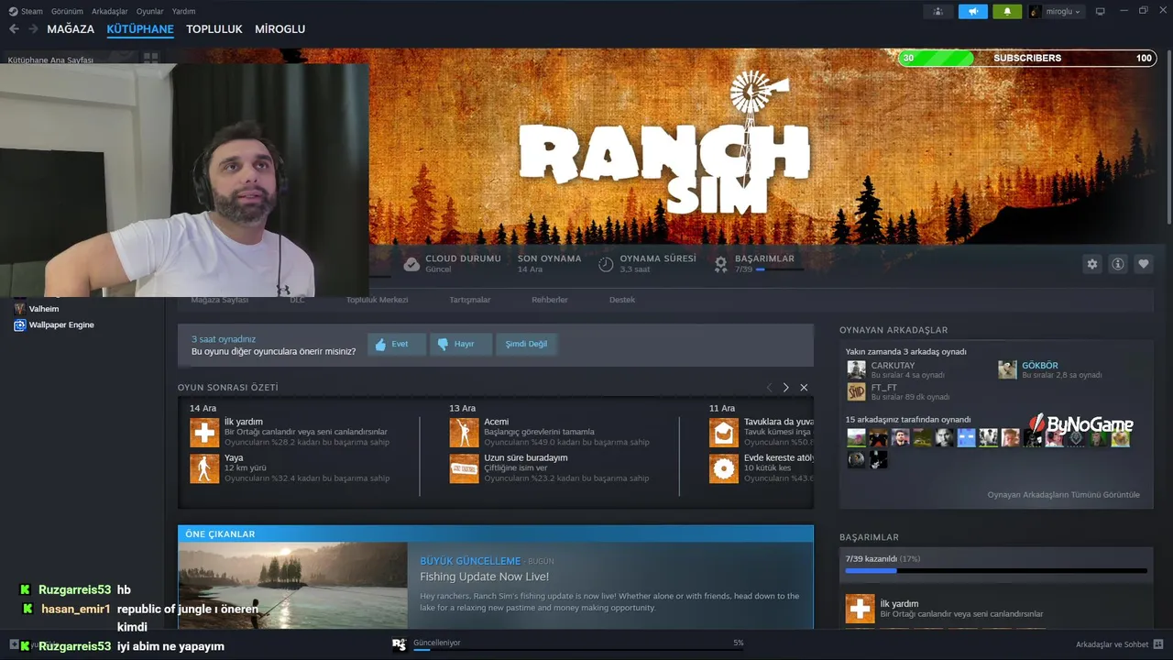
Task: Go to the KÜTÜPHANE section
Action: click(x=140, y=29)
